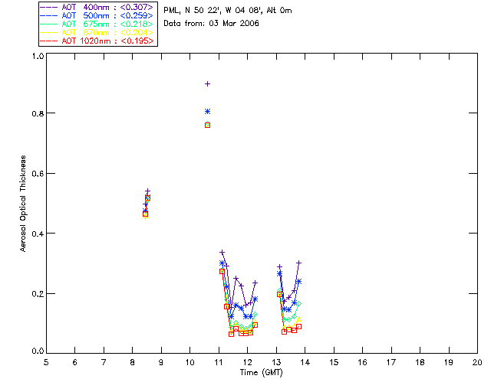Click the 0.6 y-axis tick label
Viewport: 491px width, 392px height.
[x=38, y=174]
